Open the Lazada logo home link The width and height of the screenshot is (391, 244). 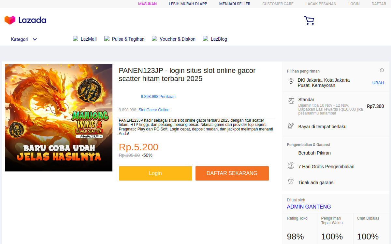(25, 20)
